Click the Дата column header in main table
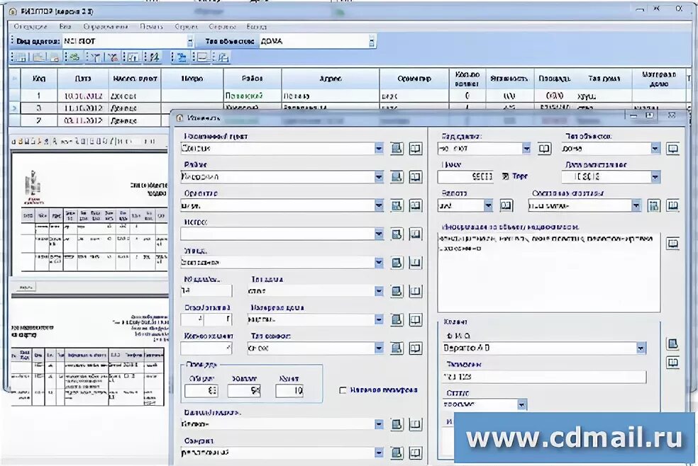698x466 pixels. 83,79
